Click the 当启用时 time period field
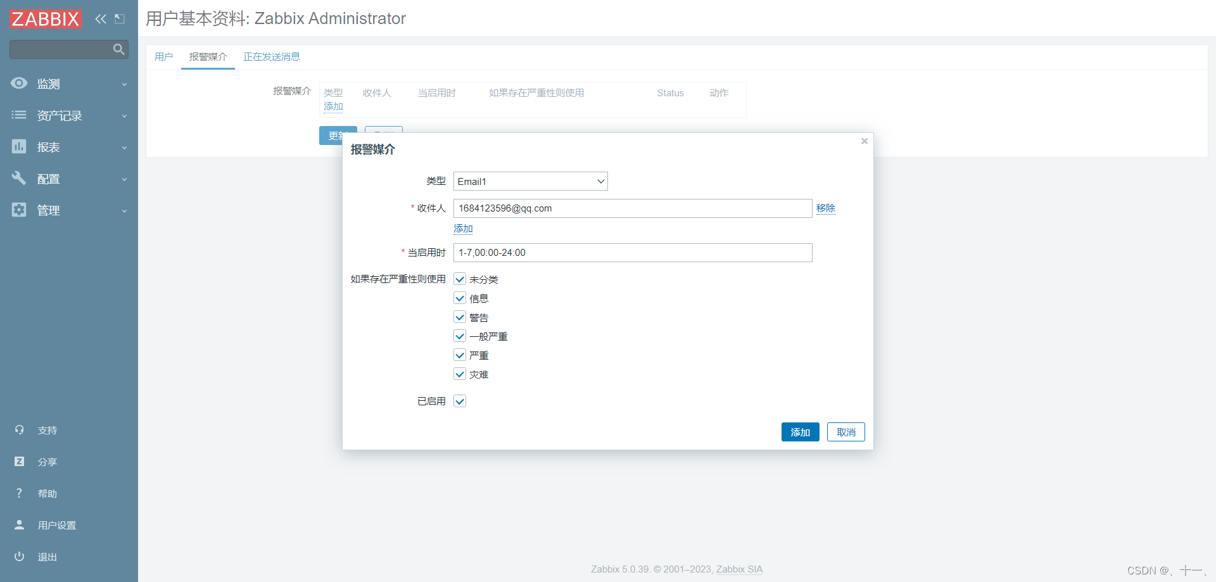Image resolution: width=1216 pixels, height=582 pixels. click(633, 253)
